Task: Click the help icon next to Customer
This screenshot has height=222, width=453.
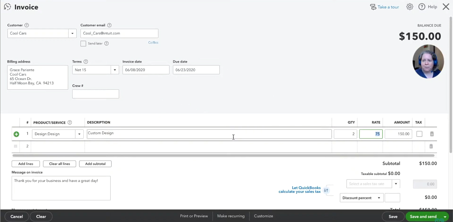Action: (27, 25)
